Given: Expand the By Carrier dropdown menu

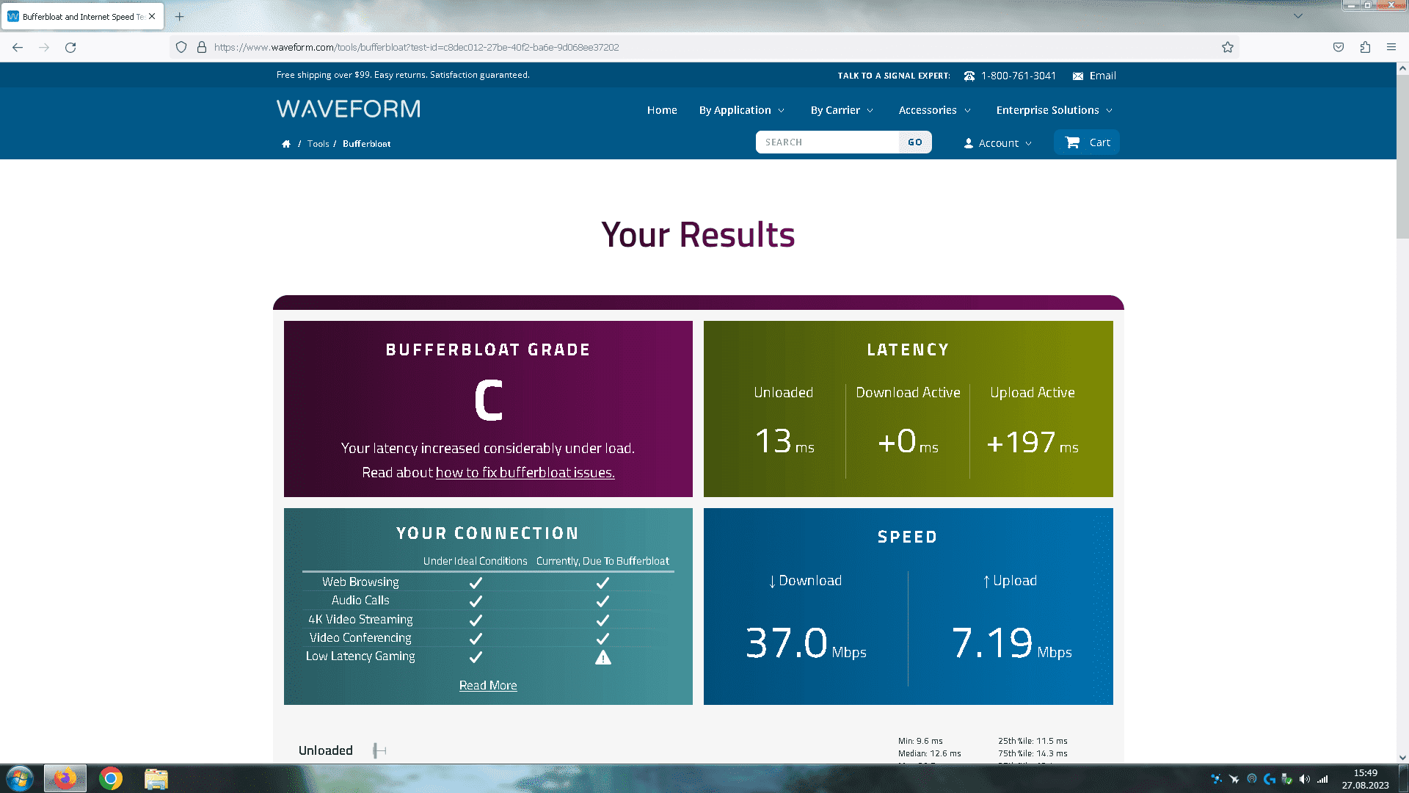Looking at the screenshot, I should (x=842, y=110).
